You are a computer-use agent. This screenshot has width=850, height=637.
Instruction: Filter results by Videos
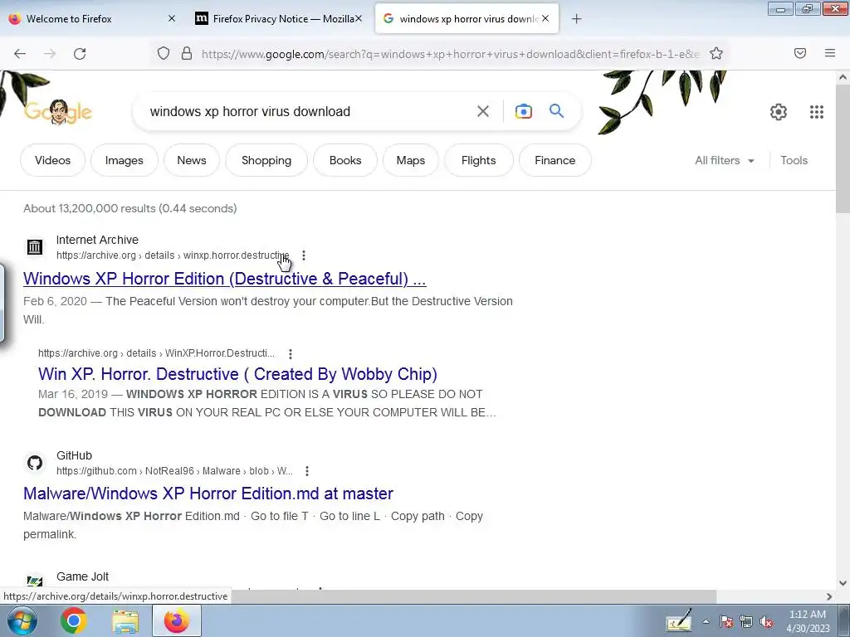point(52,160)
